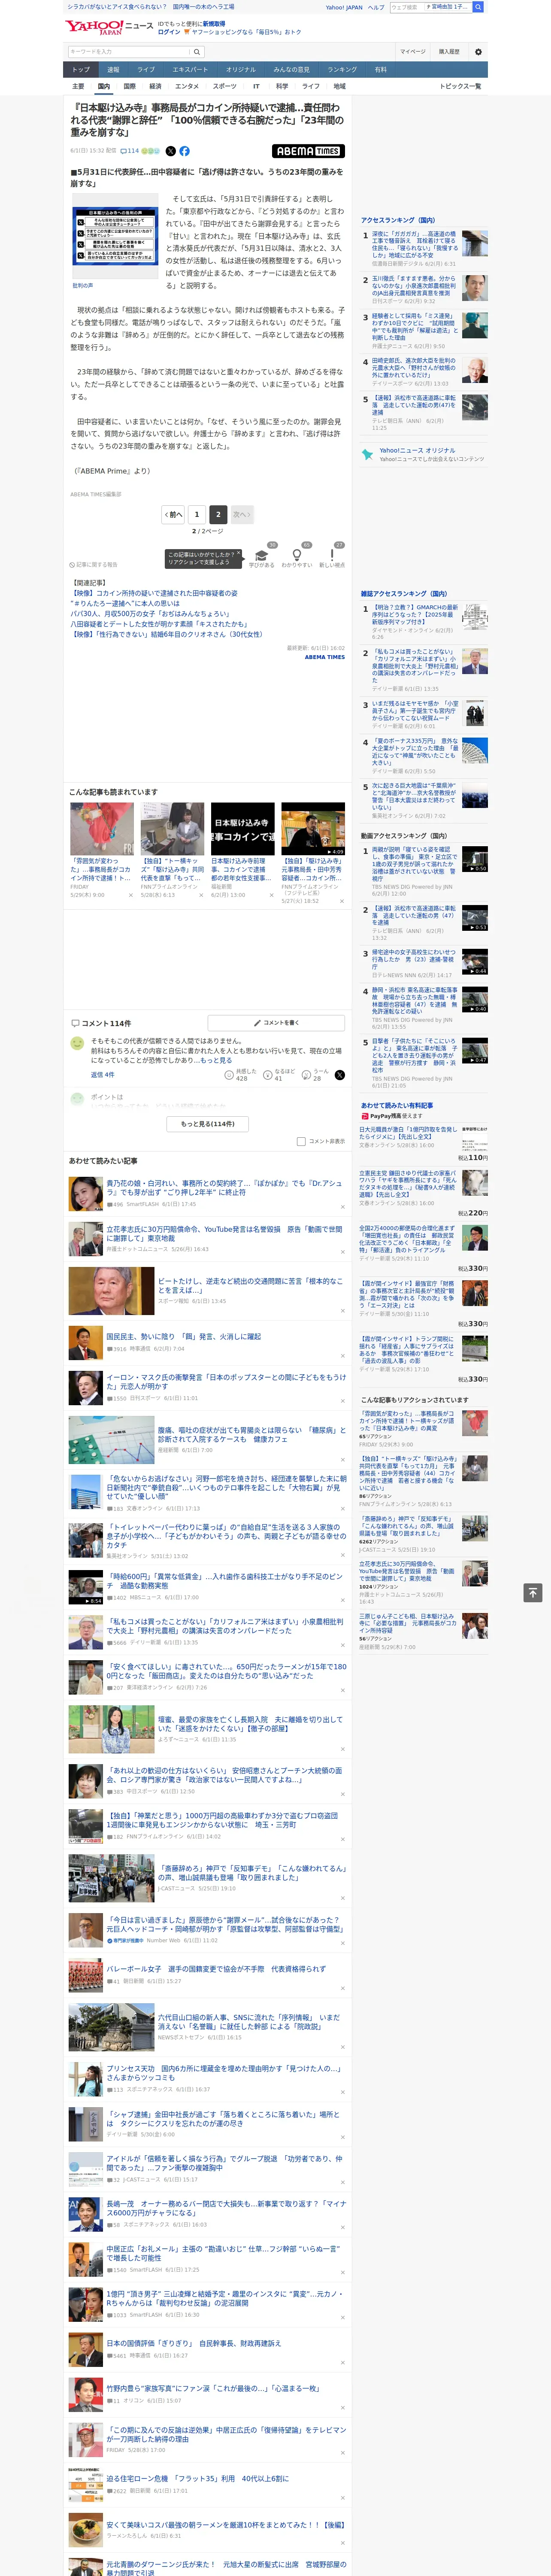
Task: Open the 速報 tab
Action: point(113,70)
